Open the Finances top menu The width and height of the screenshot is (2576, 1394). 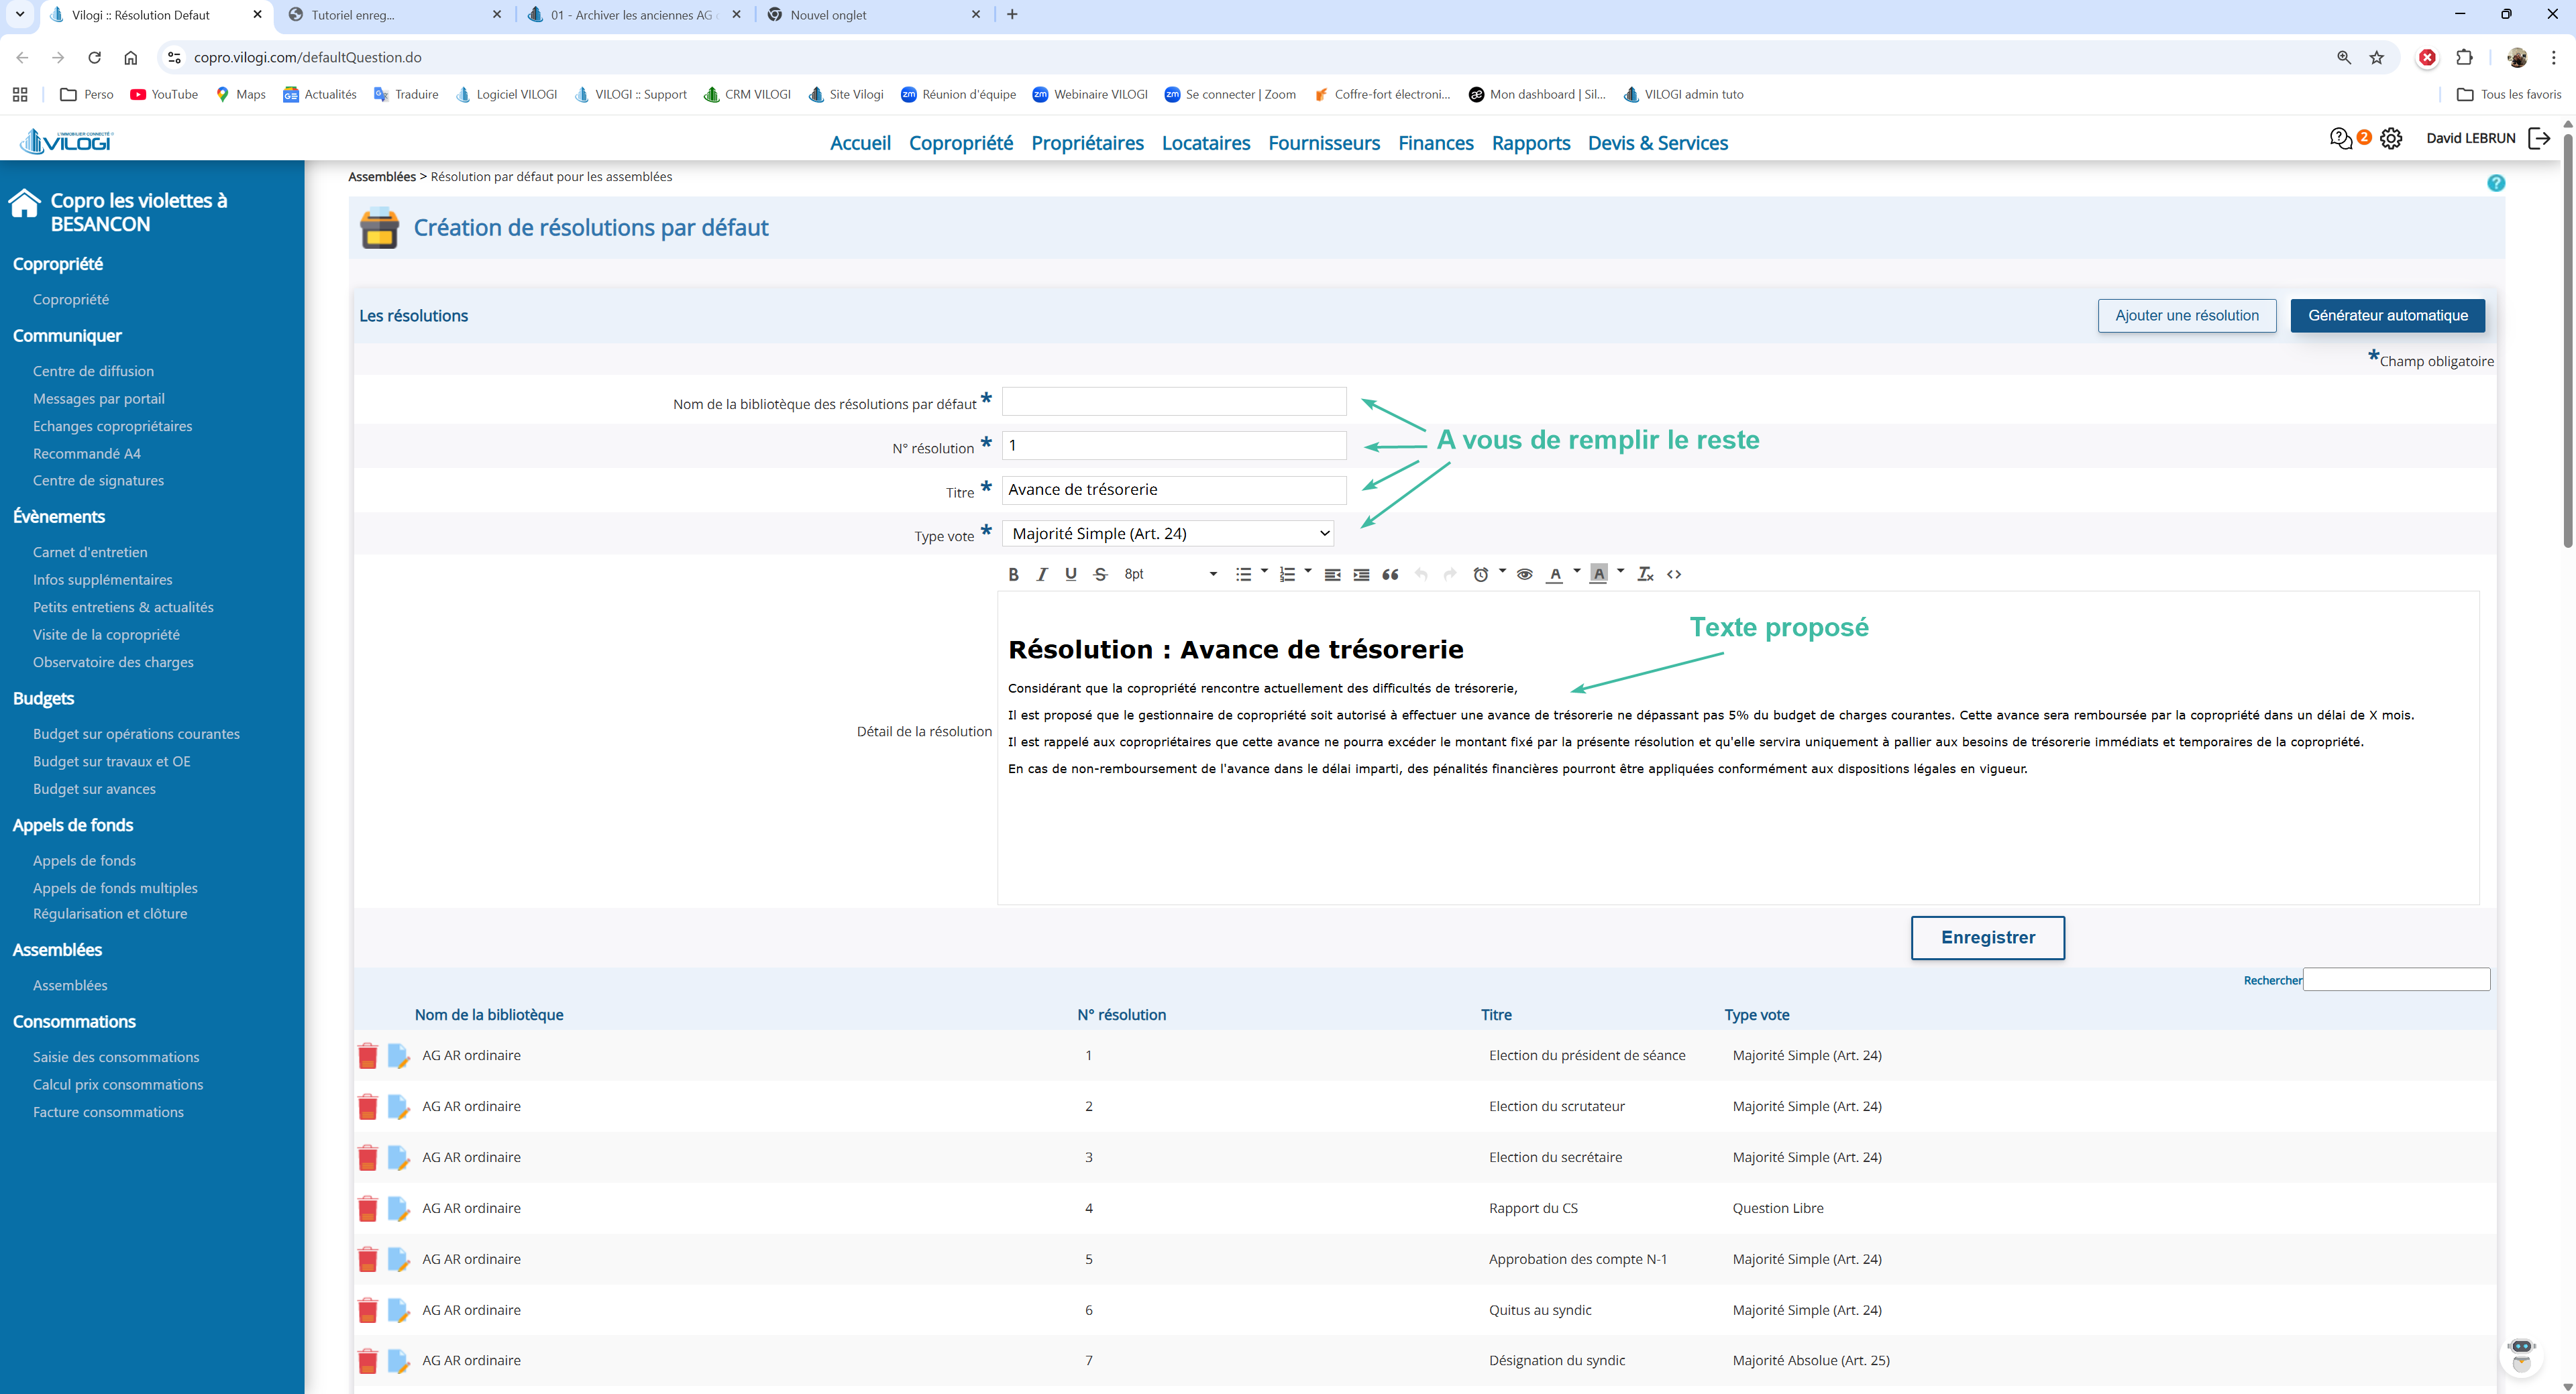(x=1435, y=143)
